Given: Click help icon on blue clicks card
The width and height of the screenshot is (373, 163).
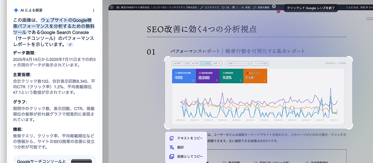Looking at the screenshot, I should click(193, 81).
